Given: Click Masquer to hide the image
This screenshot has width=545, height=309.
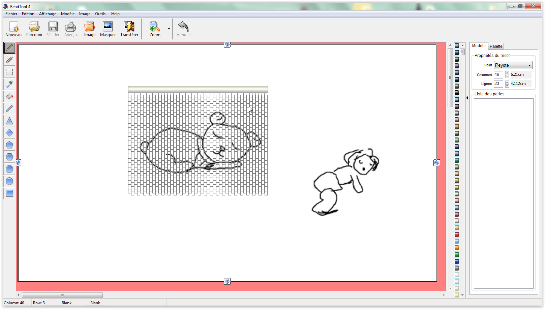Looking at the screenshot, I should click(x=108, y=29).
